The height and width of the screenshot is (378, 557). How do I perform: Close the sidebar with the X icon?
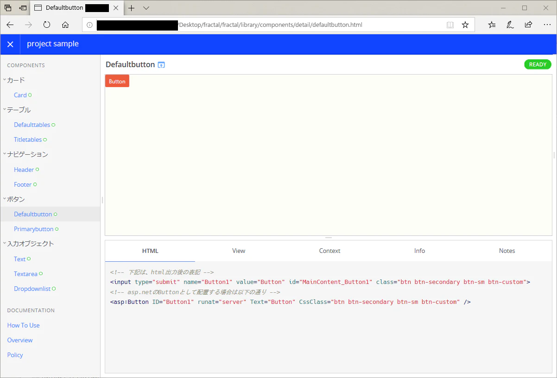[x=10, y=44]
